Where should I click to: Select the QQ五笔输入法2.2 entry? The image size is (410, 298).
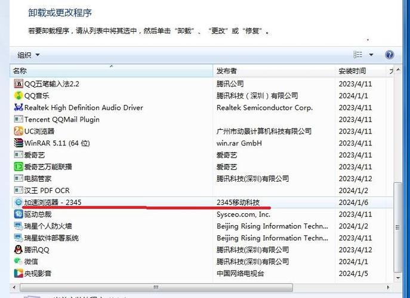pyautogui.click(x=51, y=84)
